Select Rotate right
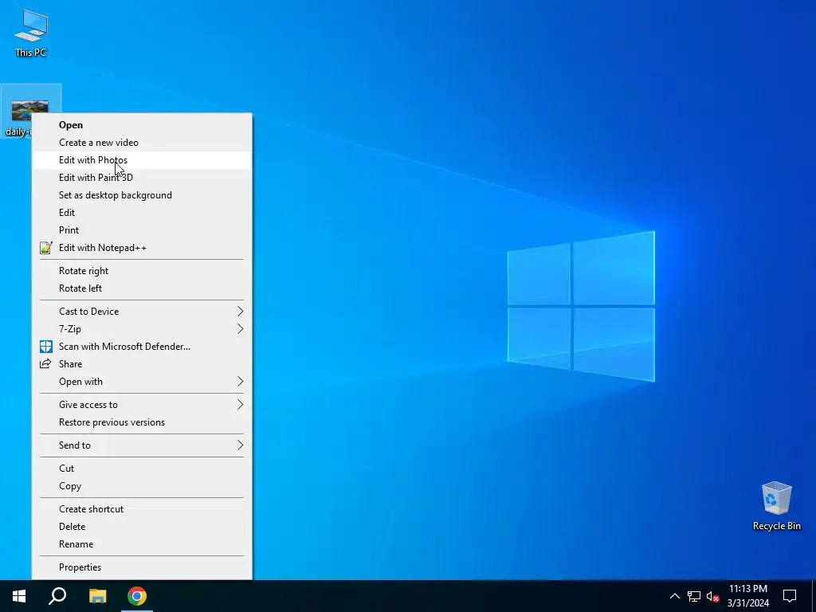The image size is (816, 612). [x=142, y=271]
